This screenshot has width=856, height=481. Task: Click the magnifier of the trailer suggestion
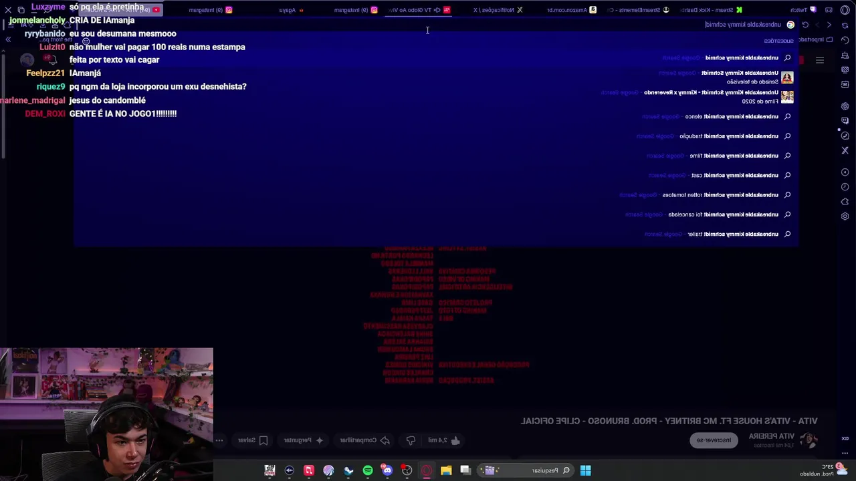787,234
